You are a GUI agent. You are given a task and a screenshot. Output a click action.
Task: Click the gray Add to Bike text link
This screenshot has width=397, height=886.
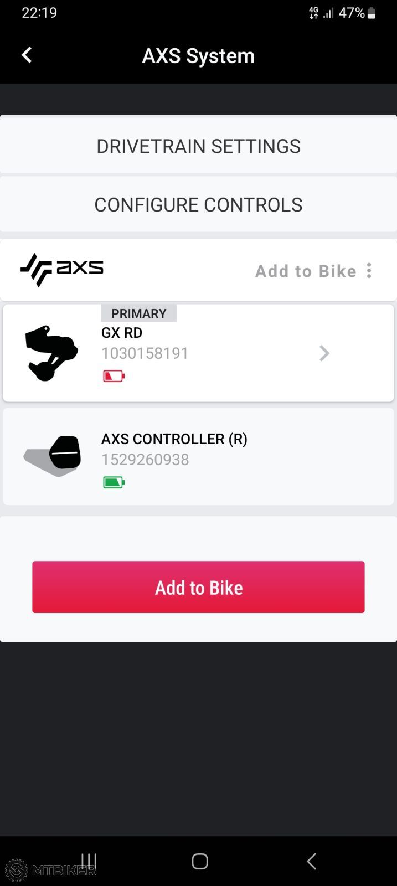pyautogui.click(x=306, y=271)
